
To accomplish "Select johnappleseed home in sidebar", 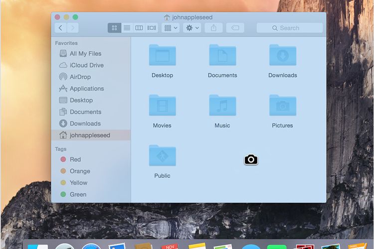I will (x=91, y=135).
